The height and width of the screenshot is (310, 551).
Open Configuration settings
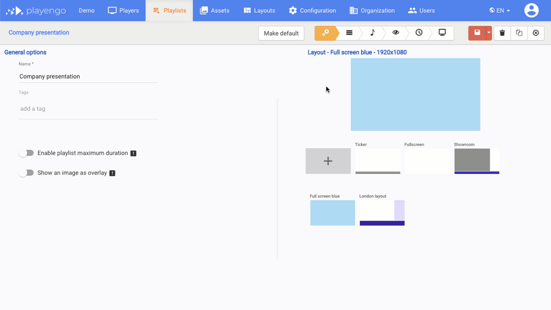tap(312, 10)
